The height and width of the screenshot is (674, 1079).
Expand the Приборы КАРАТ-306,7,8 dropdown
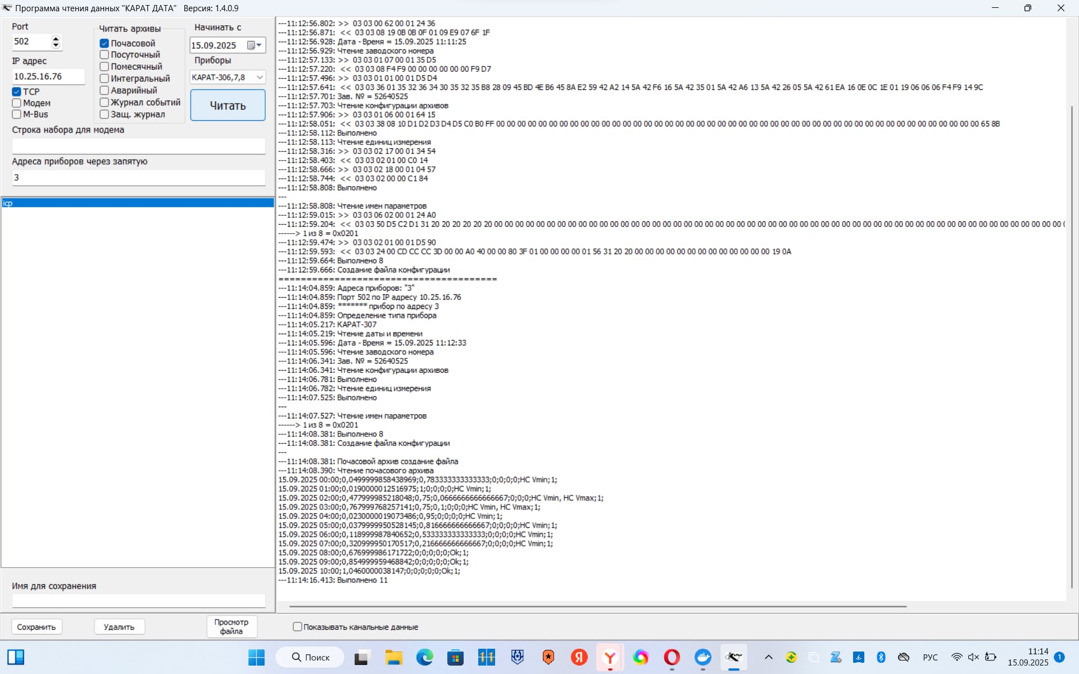pos(260,77)
